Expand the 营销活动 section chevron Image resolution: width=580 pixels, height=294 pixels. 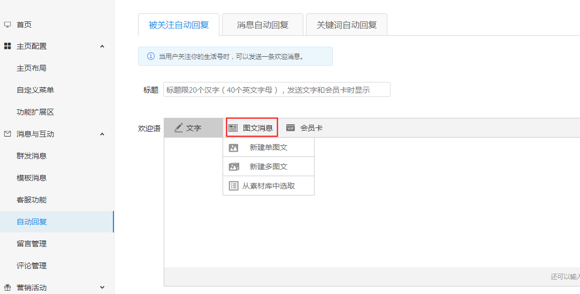(x=102, y=288)
